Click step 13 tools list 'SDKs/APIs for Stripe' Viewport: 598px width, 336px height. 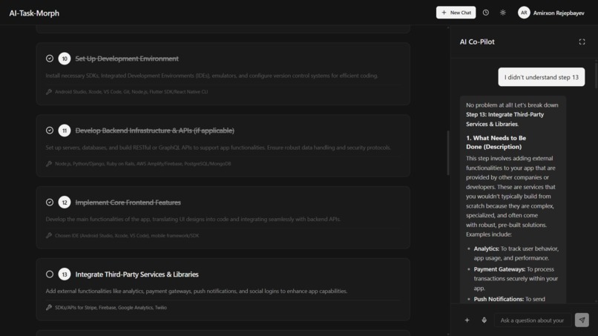tap(111, 307)
